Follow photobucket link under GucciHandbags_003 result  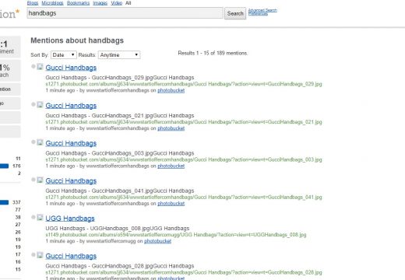tap(171, 166)
